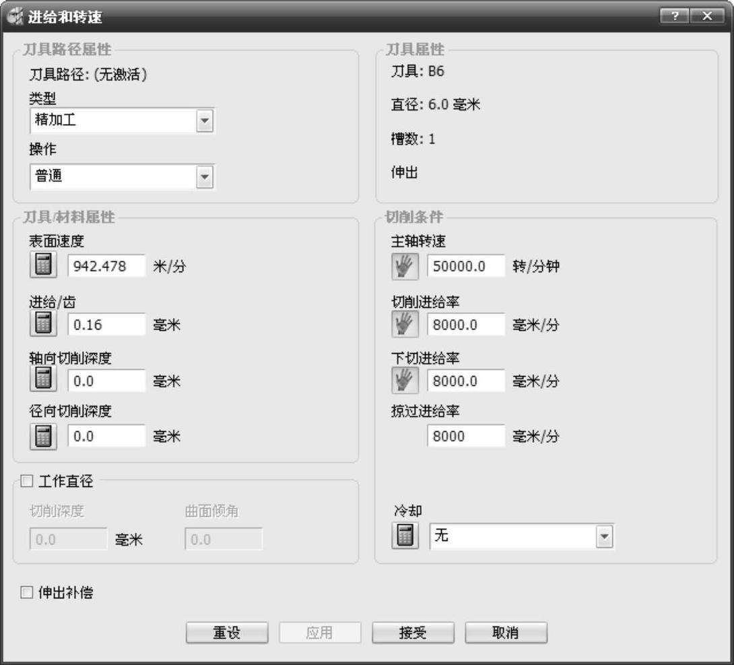Click the 下切进给率 field with 8000.0
734x665 pixels.
pyautogui.click(x=466, y=381)
